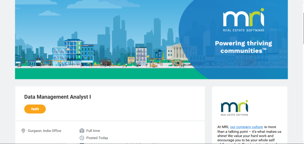Click the 'Powering thriving communities' banner slogan
Screen dimensions: 304x144
point(243,47)
